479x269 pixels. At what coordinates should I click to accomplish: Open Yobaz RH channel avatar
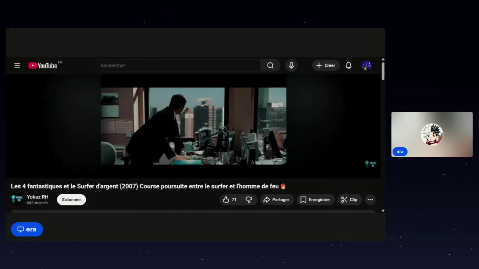[x=17, y=200]
